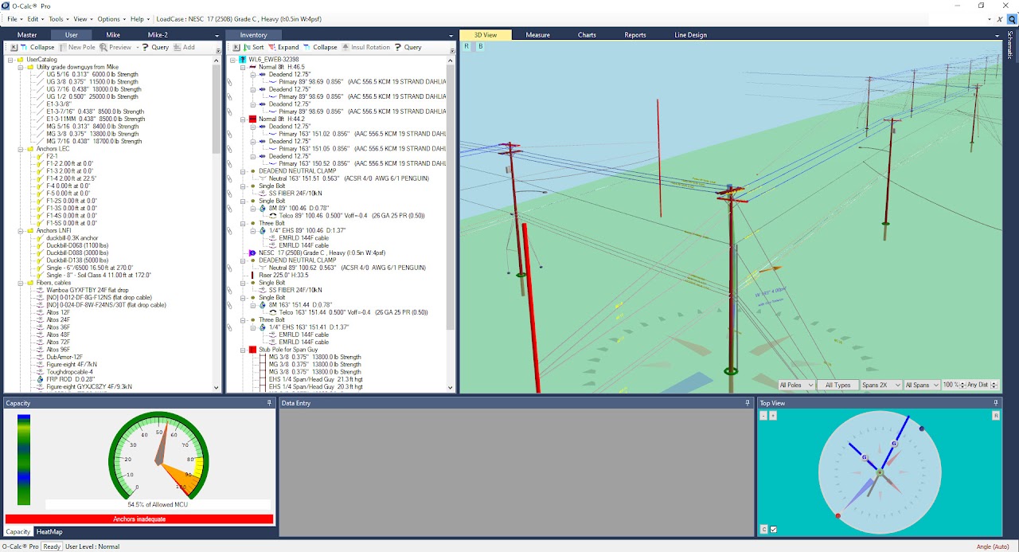Switch to the HeatMap view button
Screen dimensions: 1019x552
pyautogui.click(x=49, y=531)
